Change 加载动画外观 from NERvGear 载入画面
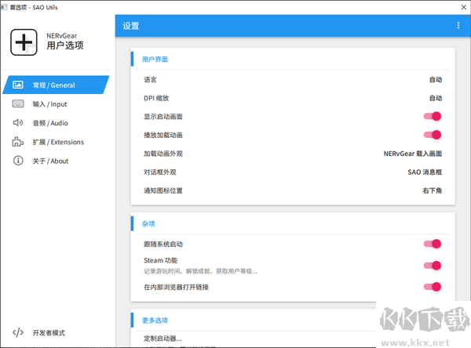The image size is (471, 348). point(412,154)
